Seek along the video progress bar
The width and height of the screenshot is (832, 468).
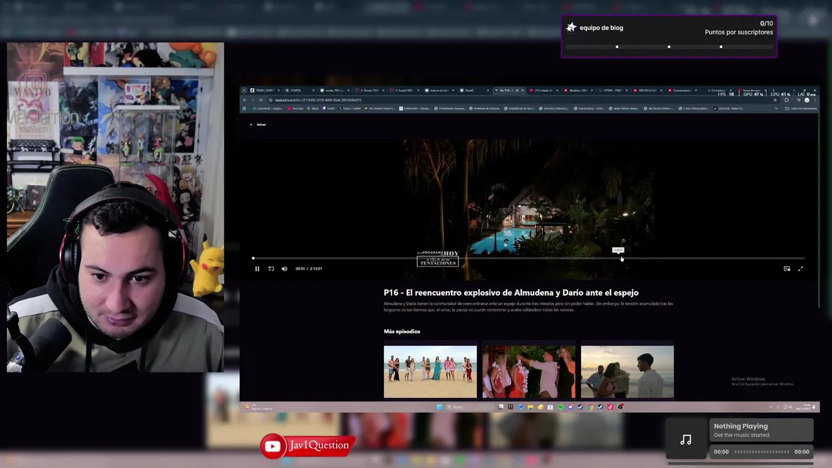coord(528,259)
